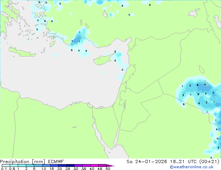Click the '0.1' legend scale label
221x170 pixels.
[4, 169]
